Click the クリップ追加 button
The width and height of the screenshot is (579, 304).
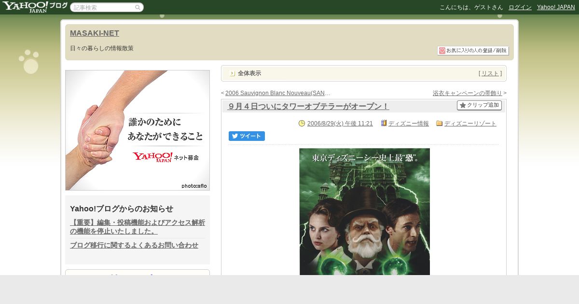[x=479, y=105]
